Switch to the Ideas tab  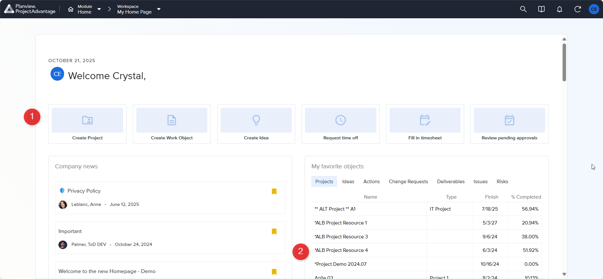point(348,182)
